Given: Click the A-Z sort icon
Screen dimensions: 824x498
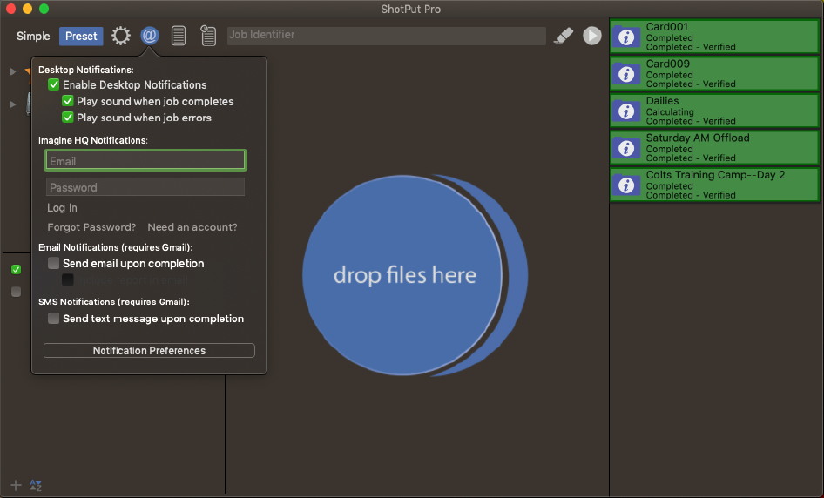Looking at the screenshot, I should pos(36,485).
